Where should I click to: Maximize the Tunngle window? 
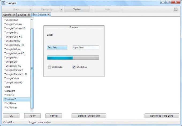pyautogui.click(x=168, y=2)
